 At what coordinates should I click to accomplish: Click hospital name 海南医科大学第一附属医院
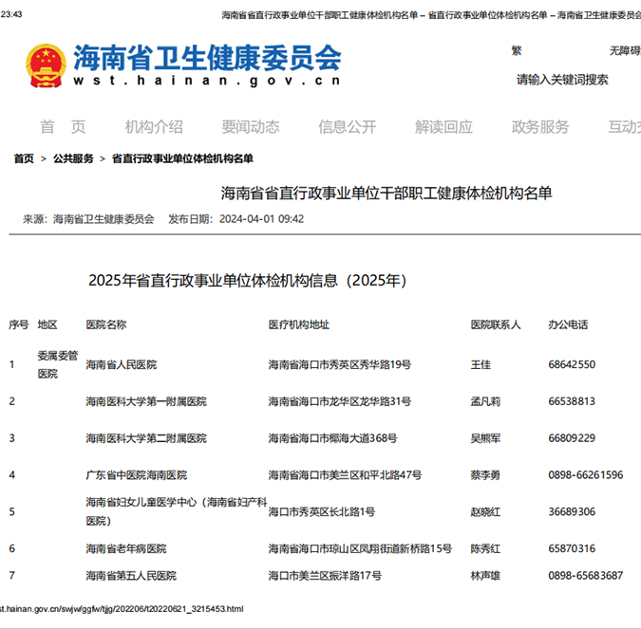coord(146,401)
